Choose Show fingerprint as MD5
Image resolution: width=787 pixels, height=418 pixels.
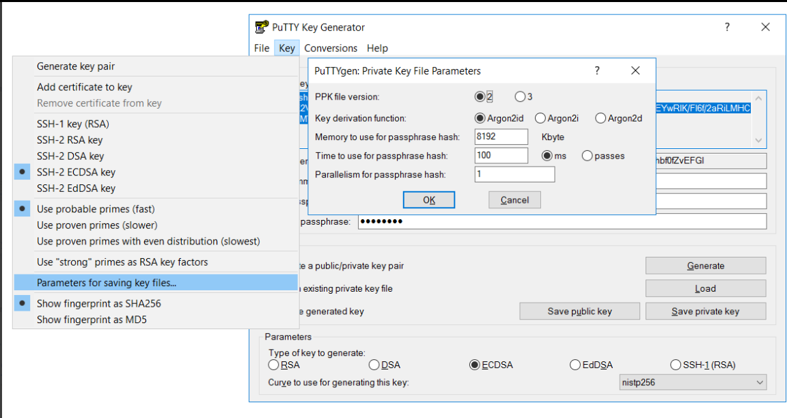[156, 320]
